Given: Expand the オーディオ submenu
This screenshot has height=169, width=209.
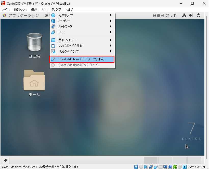Looking at the screenshot, I should [x=82, y=21].
